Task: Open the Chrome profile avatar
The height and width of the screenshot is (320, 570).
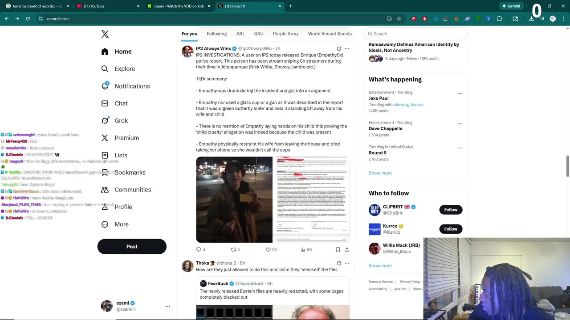Action: pos(553,19)
